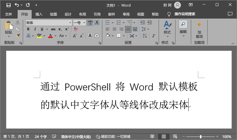Apply bullet list
This screenshot has height=140, width=237.
[108, 22]
